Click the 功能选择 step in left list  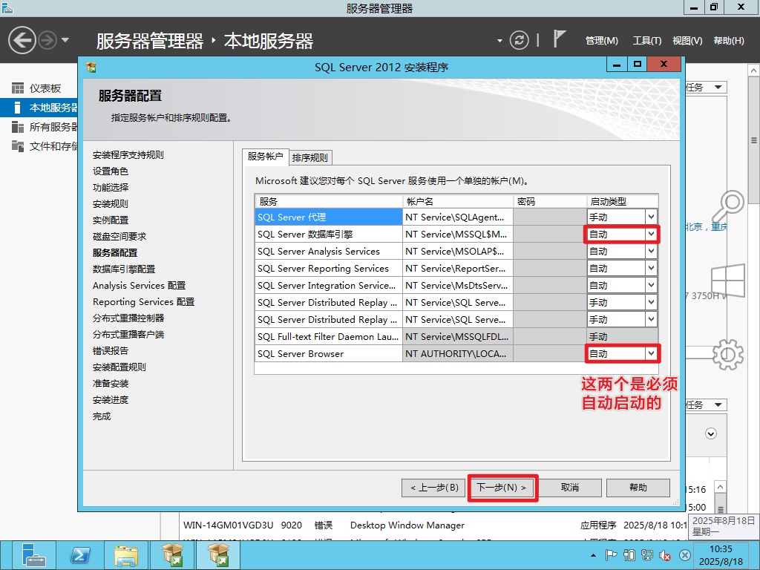tap(111, 188)
